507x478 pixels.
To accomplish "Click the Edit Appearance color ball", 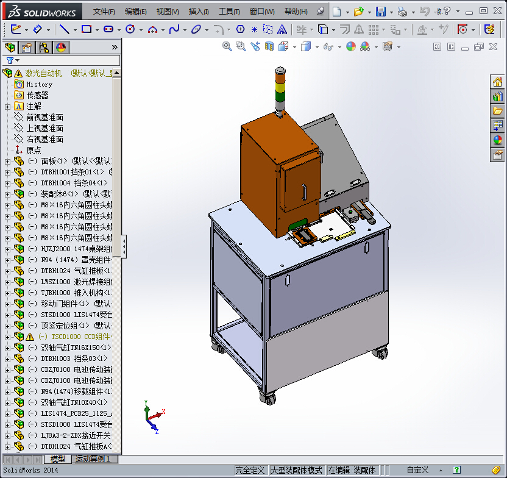I will (351, 46).
